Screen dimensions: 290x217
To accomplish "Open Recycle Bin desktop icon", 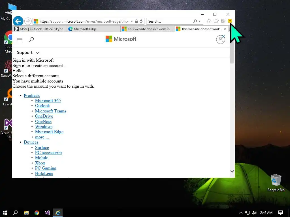I will tap(276, 183).
